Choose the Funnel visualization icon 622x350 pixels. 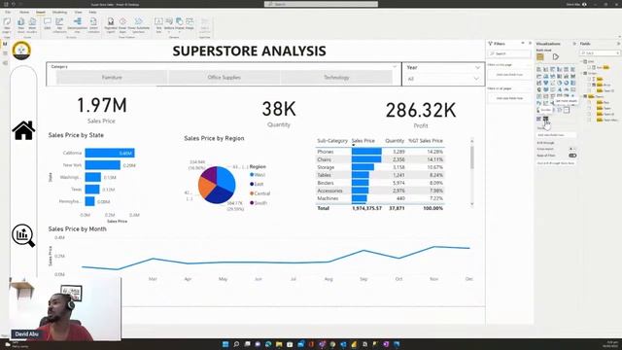(x=546, y=83)
